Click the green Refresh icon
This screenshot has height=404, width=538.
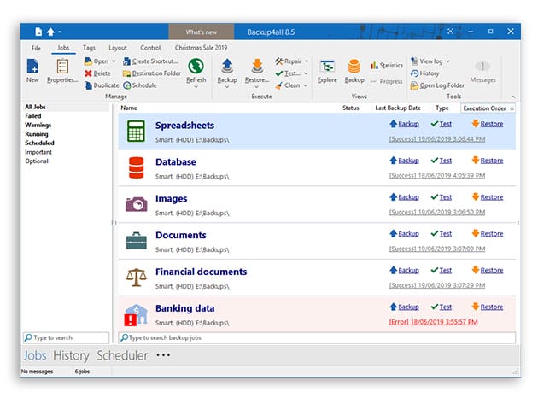[x=196, y=66]
